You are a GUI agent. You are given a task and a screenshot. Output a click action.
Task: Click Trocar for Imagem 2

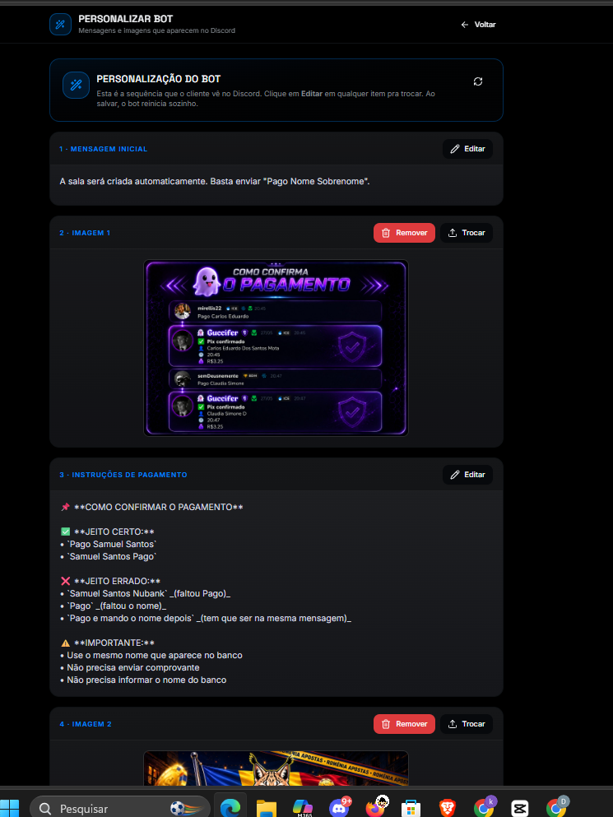point(467,724)
